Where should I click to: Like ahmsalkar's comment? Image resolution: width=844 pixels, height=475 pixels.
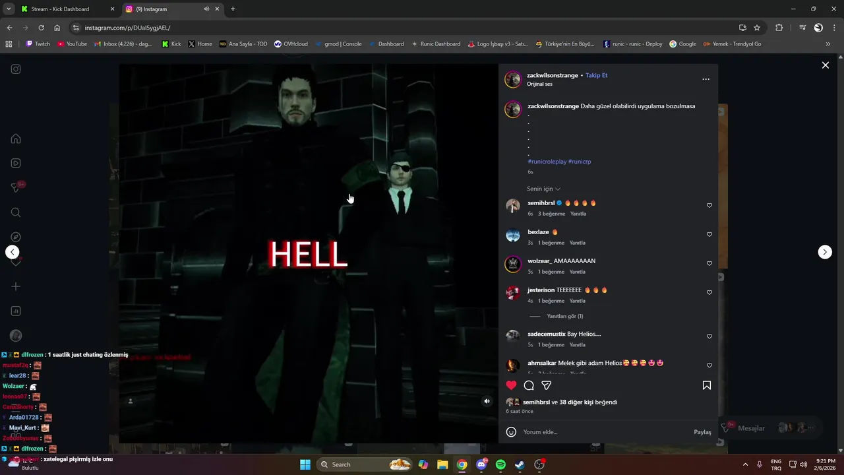[709, 365]
